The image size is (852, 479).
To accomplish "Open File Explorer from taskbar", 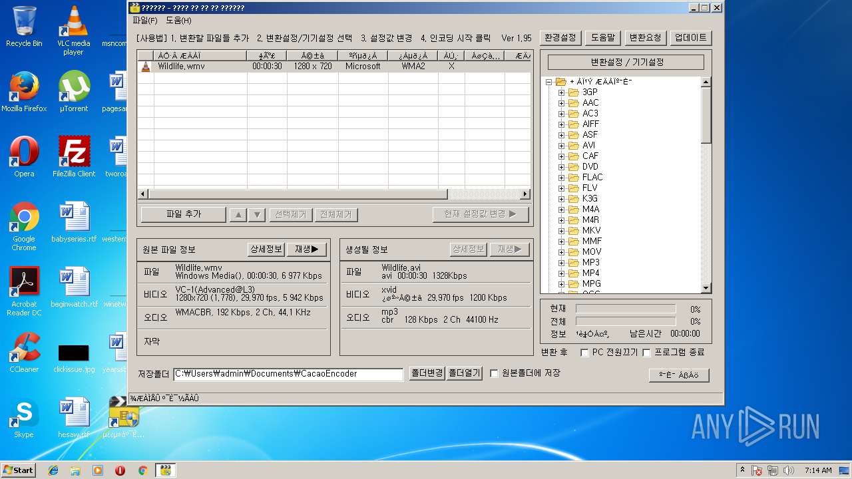I will pyautogui.click(x=75, y=470).
